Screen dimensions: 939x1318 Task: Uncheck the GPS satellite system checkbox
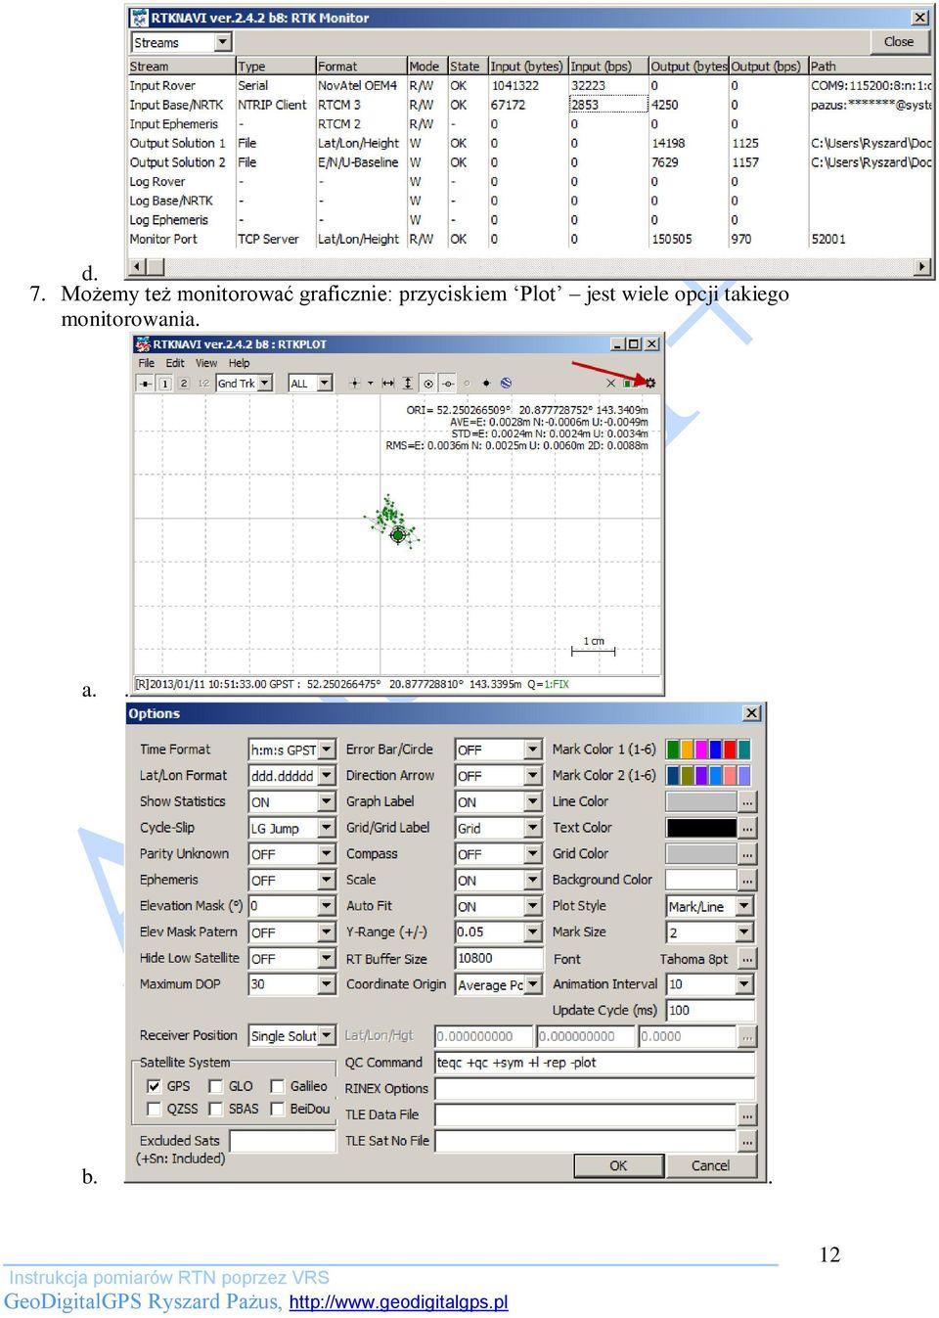tap(154, 1086)
